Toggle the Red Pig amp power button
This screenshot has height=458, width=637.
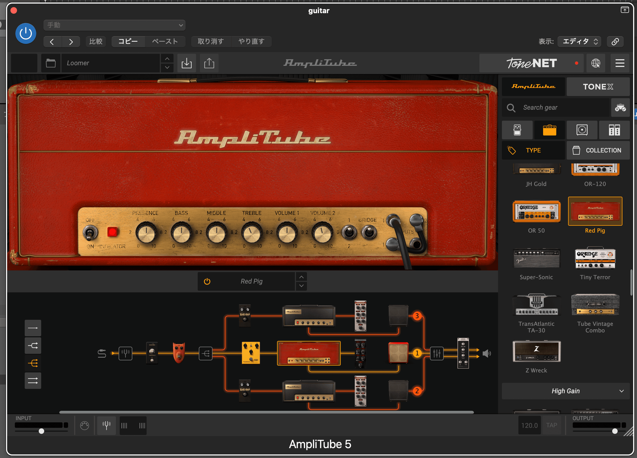207,281
